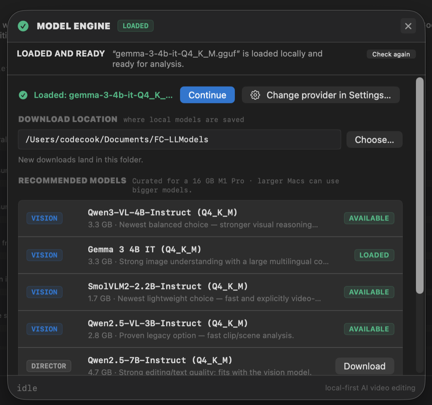Click the VISION tag on the SmolVLM2-2.2B-Instruct row
The image size is (432, 405).
click(44, 292)
